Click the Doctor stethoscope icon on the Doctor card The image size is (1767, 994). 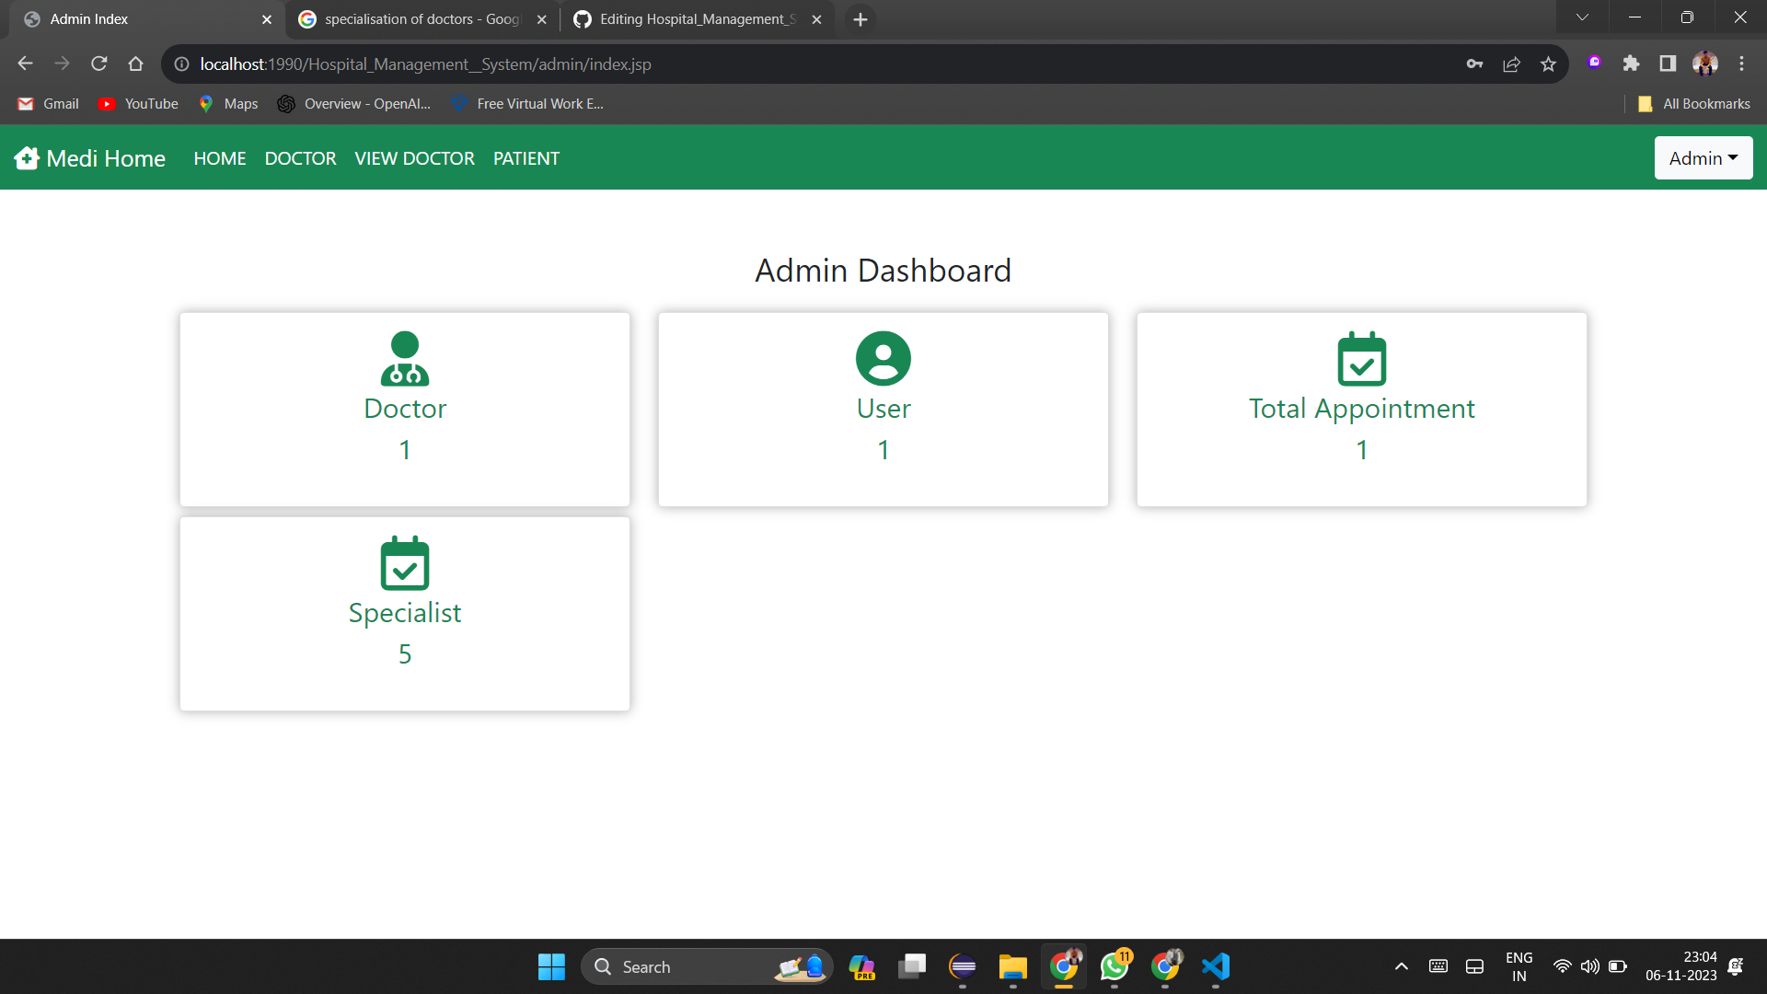pos(404,359)
